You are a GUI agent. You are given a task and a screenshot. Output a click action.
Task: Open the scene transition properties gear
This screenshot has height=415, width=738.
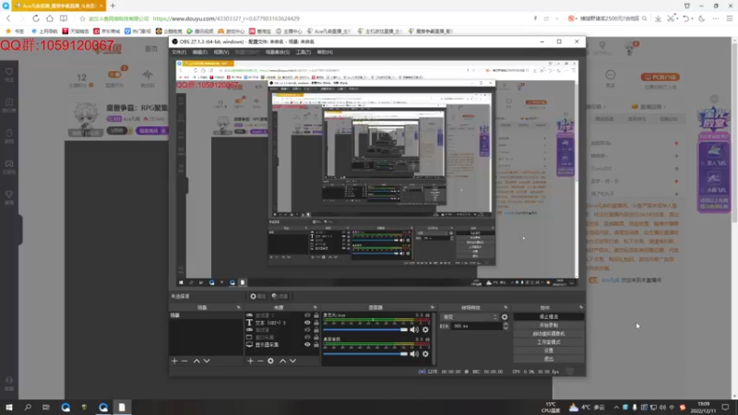click(x=505, y=317)
